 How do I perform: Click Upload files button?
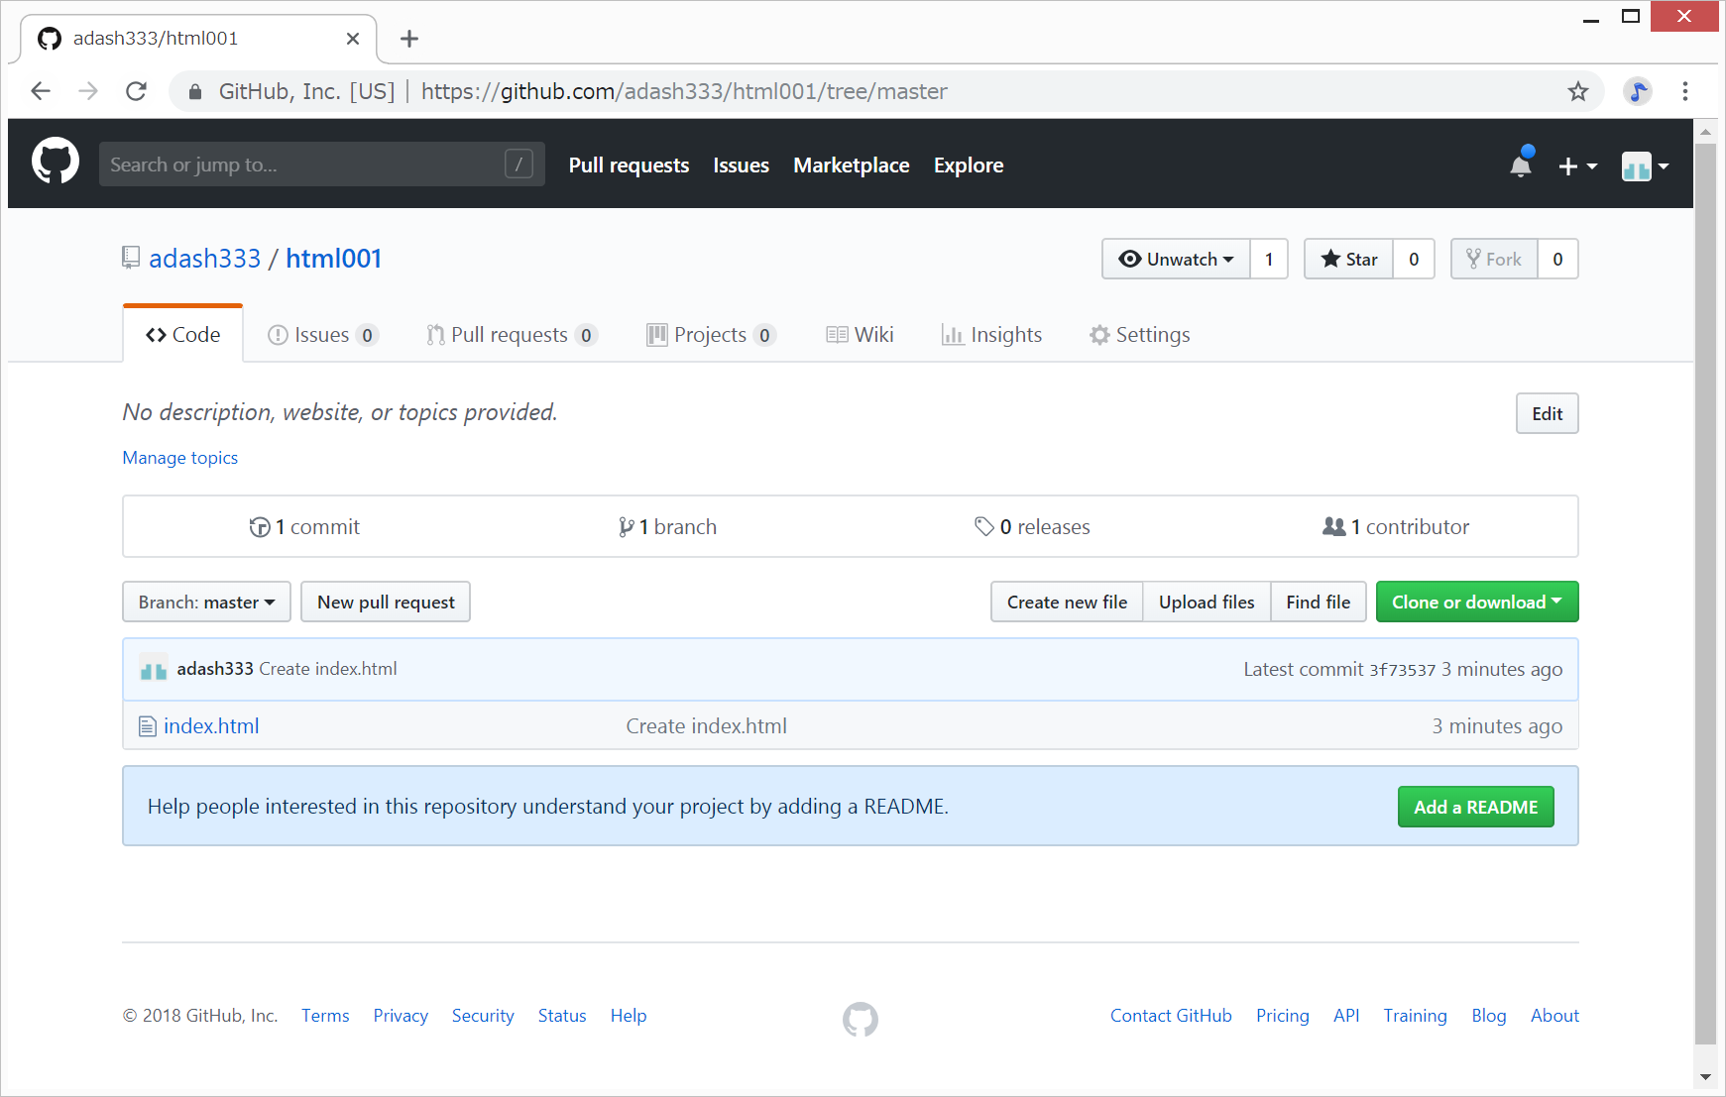point(1207,602)
